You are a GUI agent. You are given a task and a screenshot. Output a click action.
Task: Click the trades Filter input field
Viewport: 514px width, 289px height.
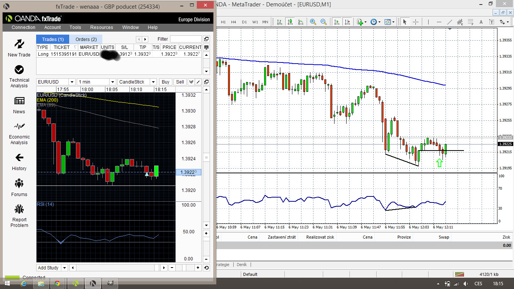coord(186,39)
